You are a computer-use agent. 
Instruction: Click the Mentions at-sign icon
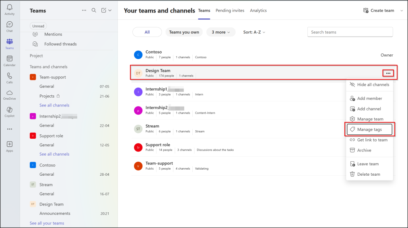click(x=35, y=34)
